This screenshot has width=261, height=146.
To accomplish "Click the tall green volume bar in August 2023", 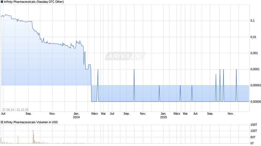I will tap(18, 139).
